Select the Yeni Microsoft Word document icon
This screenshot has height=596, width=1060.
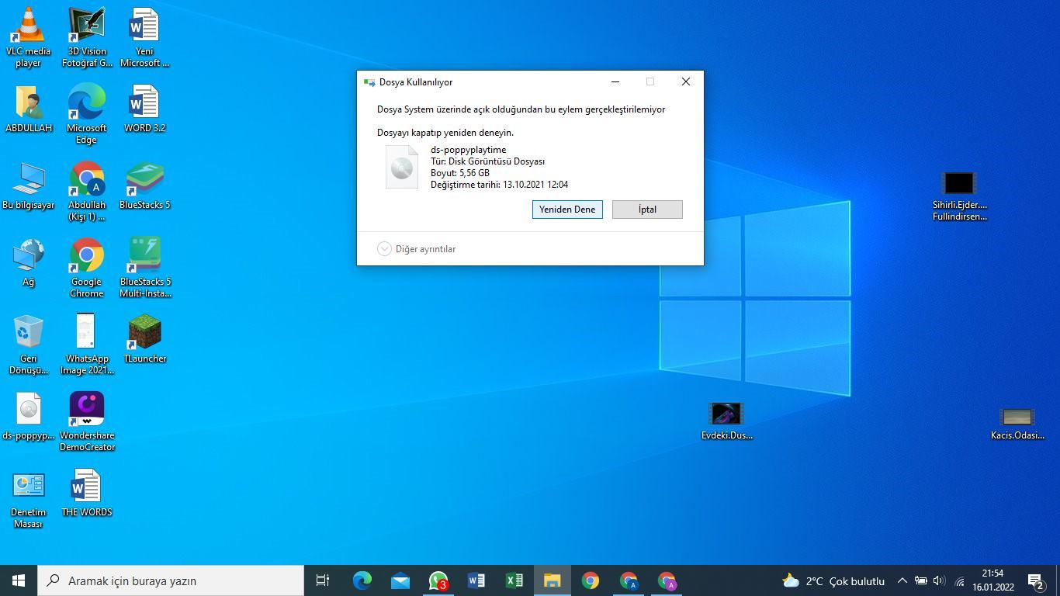[144, 37]
